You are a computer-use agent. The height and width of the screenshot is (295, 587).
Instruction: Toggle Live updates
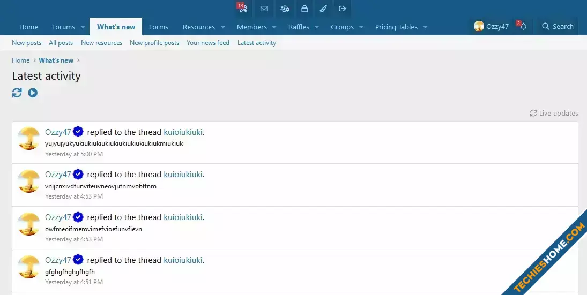(554, 114)
